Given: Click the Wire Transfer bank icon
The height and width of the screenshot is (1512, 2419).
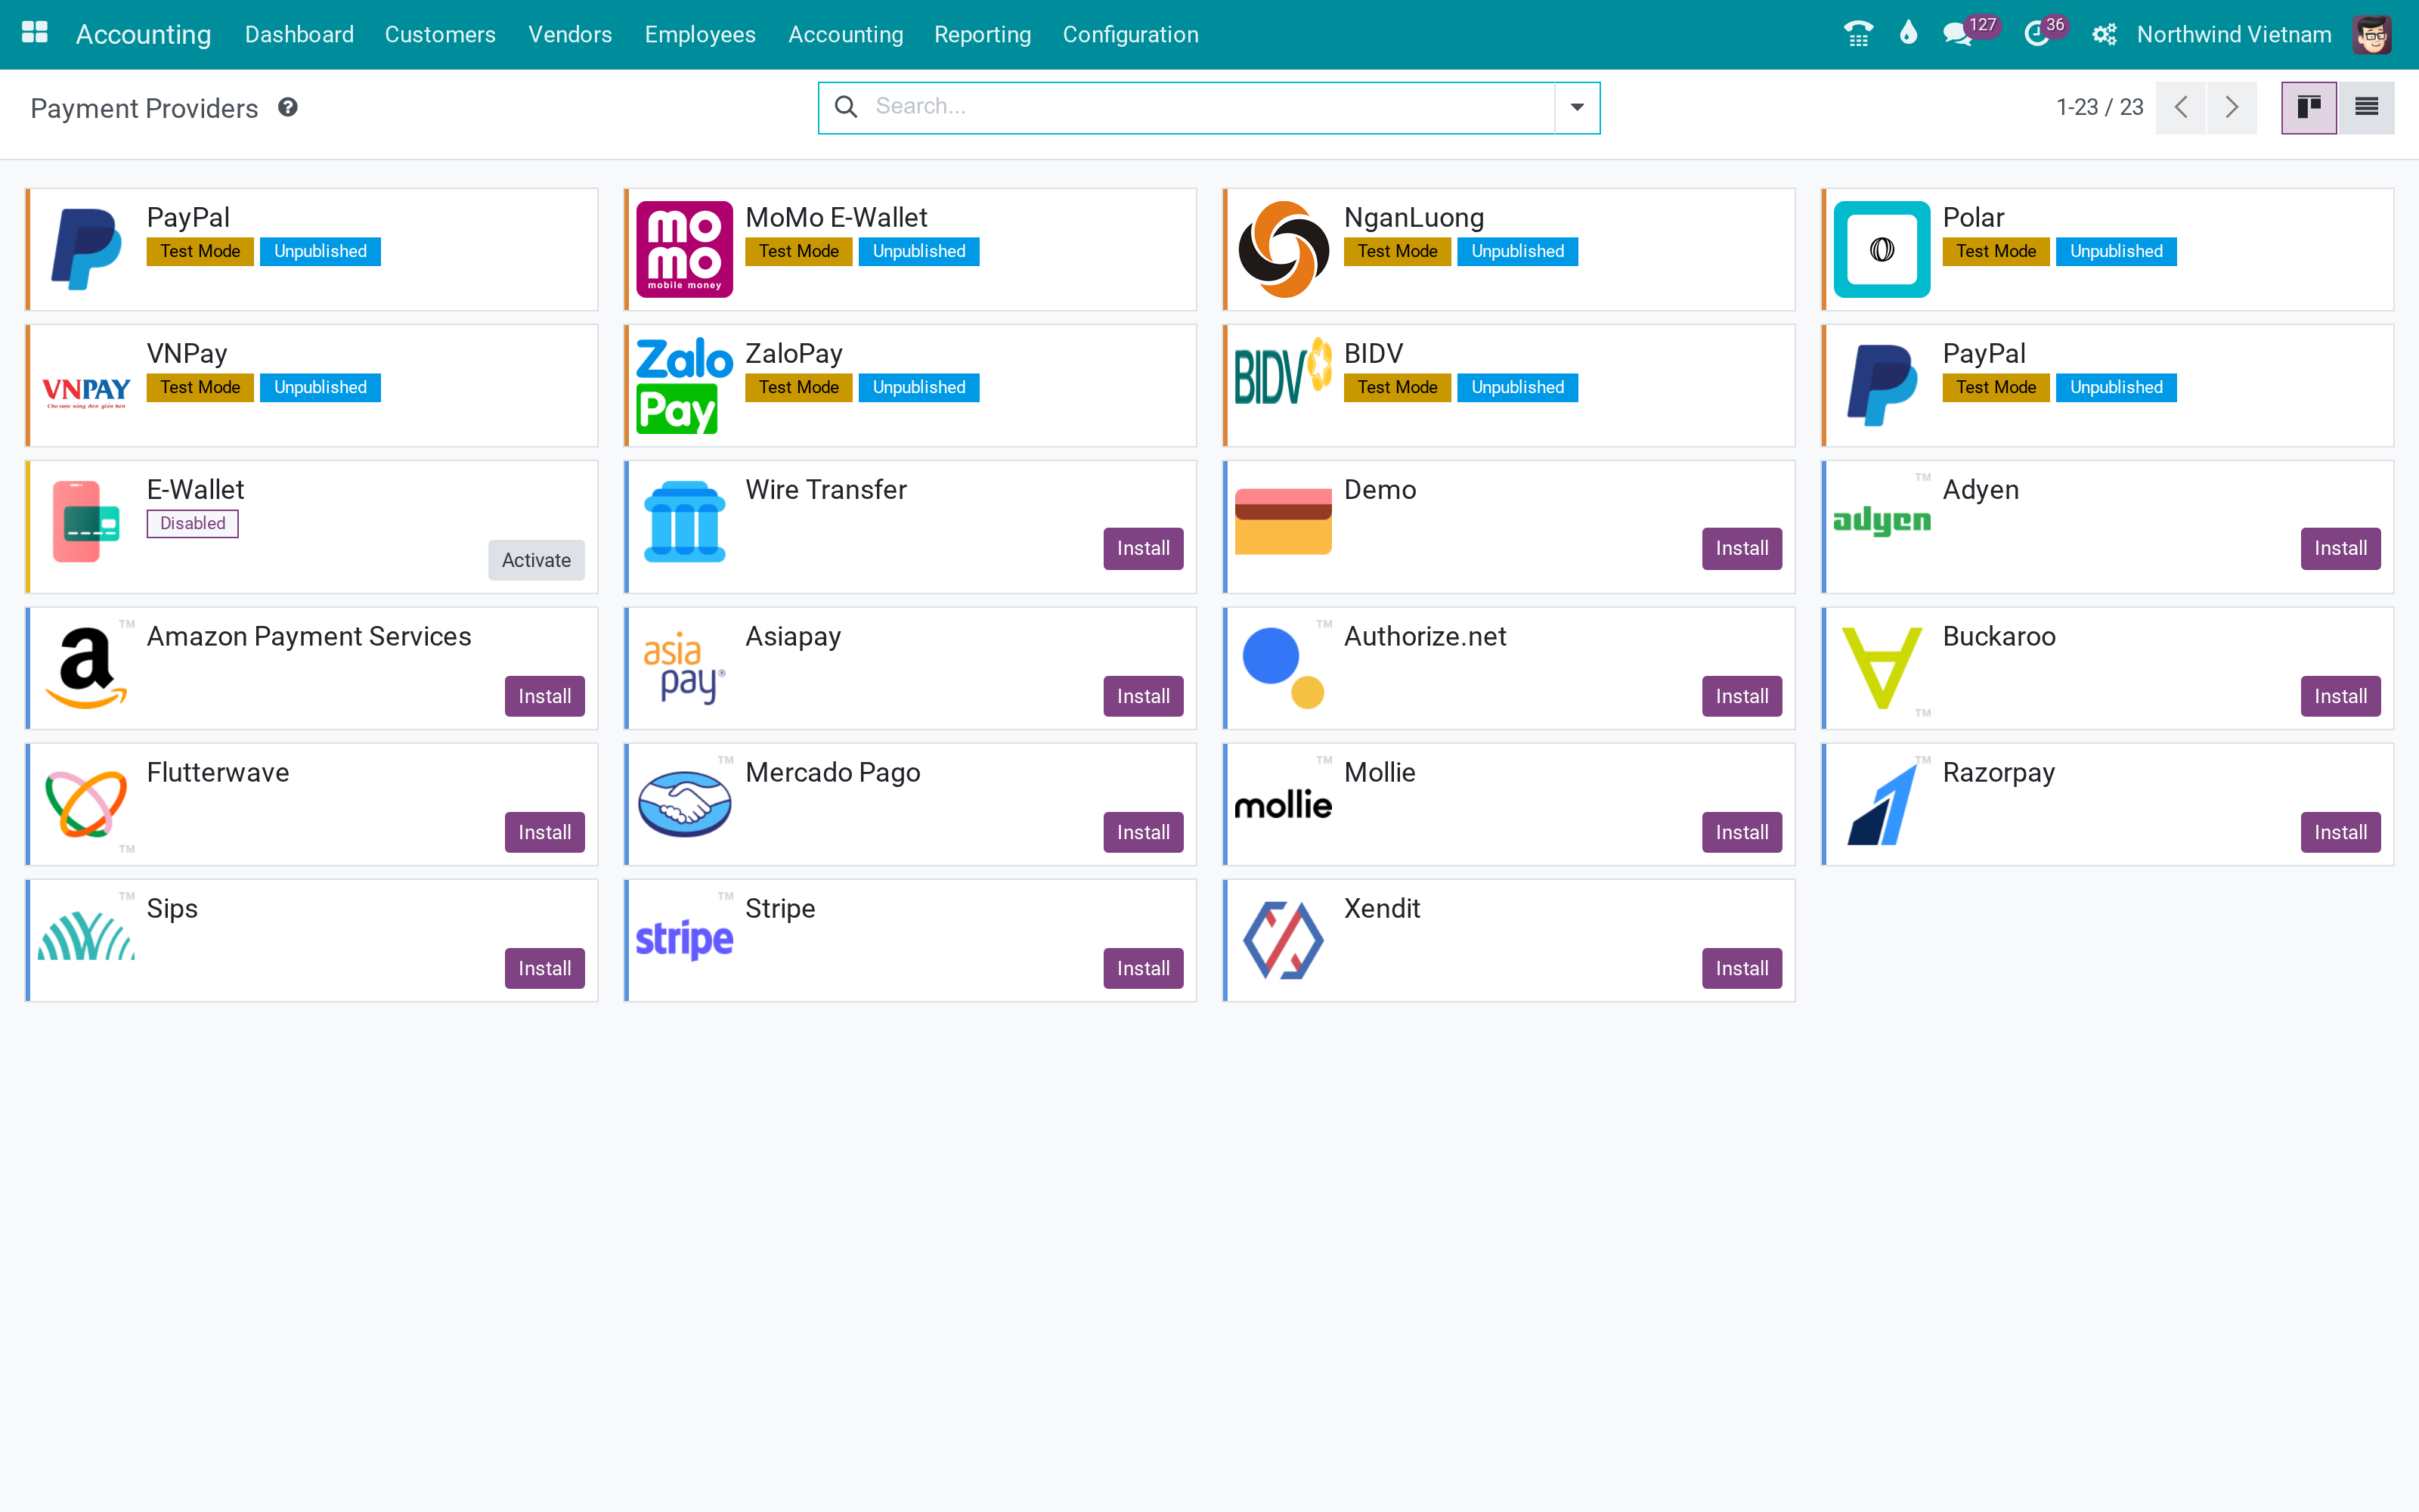Looking at the screenshot, I should point(685,521).
